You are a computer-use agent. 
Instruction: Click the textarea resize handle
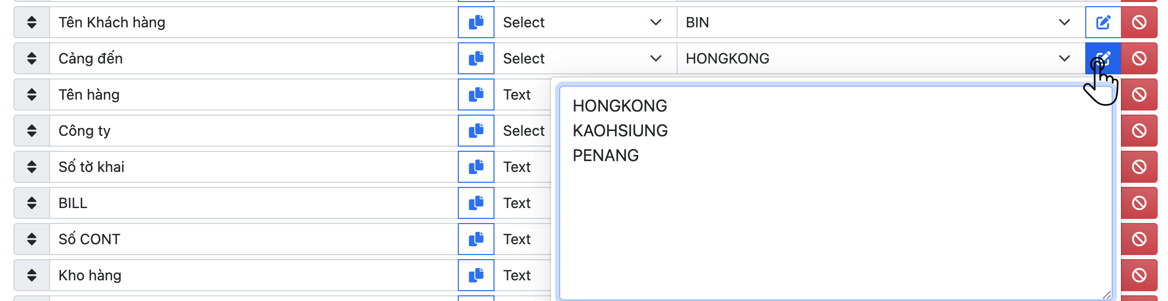pyautogui.click(x=1106, y=295)
